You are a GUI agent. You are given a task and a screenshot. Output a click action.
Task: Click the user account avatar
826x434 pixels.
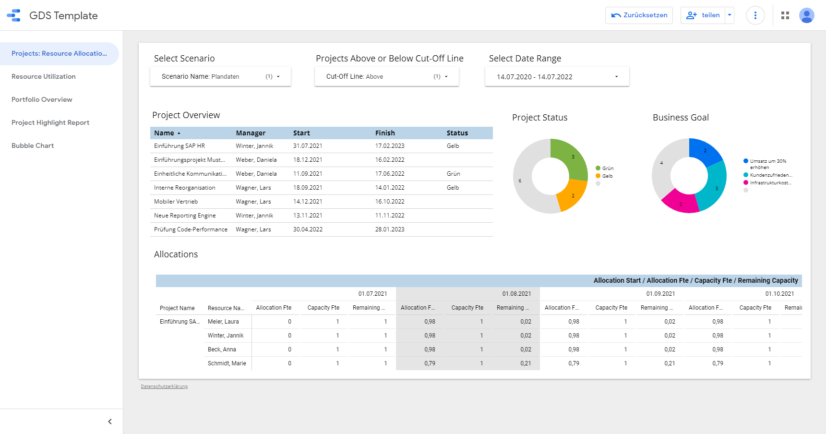pos(806,15)
